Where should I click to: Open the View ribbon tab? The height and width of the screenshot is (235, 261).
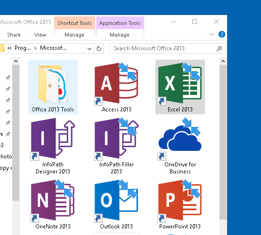pyautogui.click(x=40, y=35)
